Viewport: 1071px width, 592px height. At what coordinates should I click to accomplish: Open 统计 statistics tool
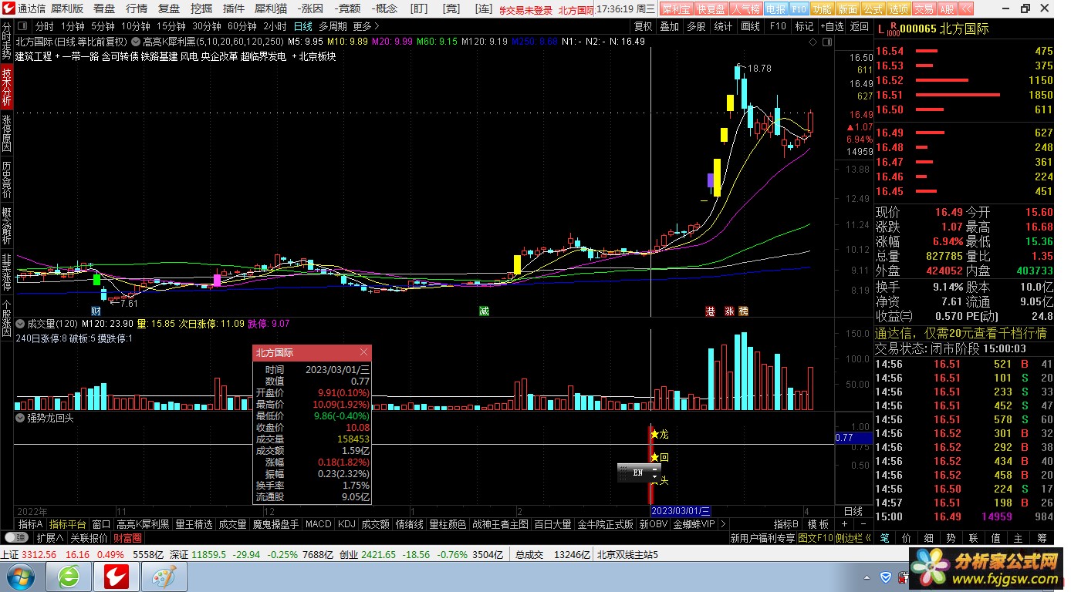pyautogui.click(x=723, y=26)
